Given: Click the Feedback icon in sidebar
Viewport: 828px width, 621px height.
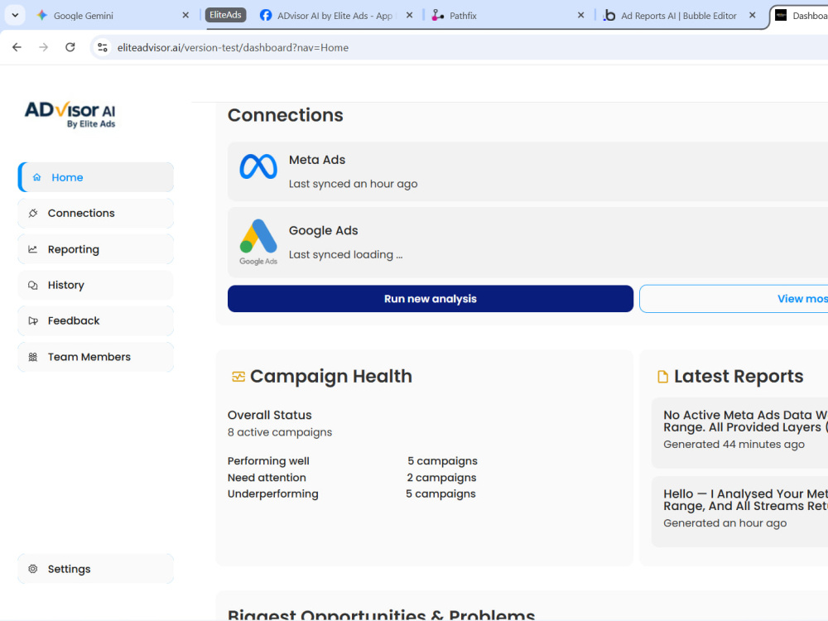Looking at the screenshot, I should point(33,321).
